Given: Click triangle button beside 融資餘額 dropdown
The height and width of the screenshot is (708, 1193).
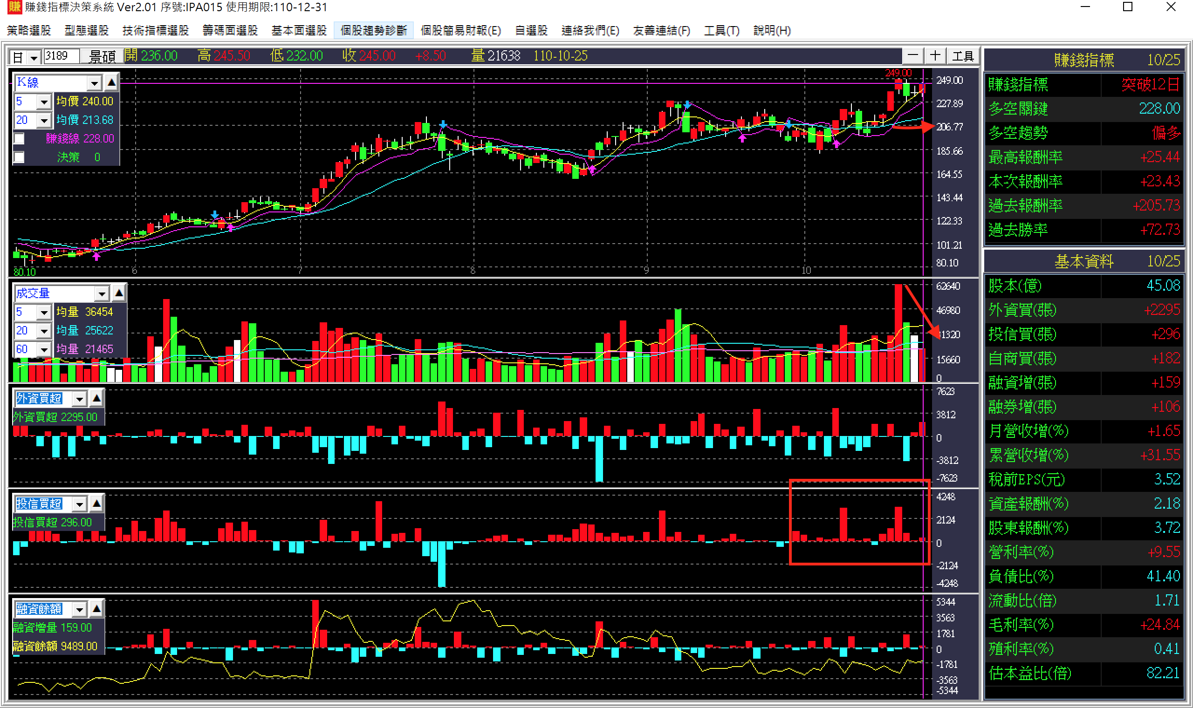Looking at the screenshot, I should [x=96, y=609].
